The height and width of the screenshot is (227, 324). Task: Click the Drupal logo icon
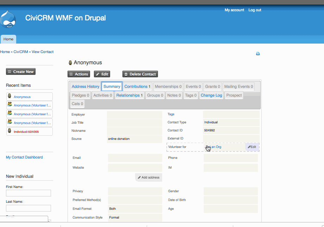(8, 19)
